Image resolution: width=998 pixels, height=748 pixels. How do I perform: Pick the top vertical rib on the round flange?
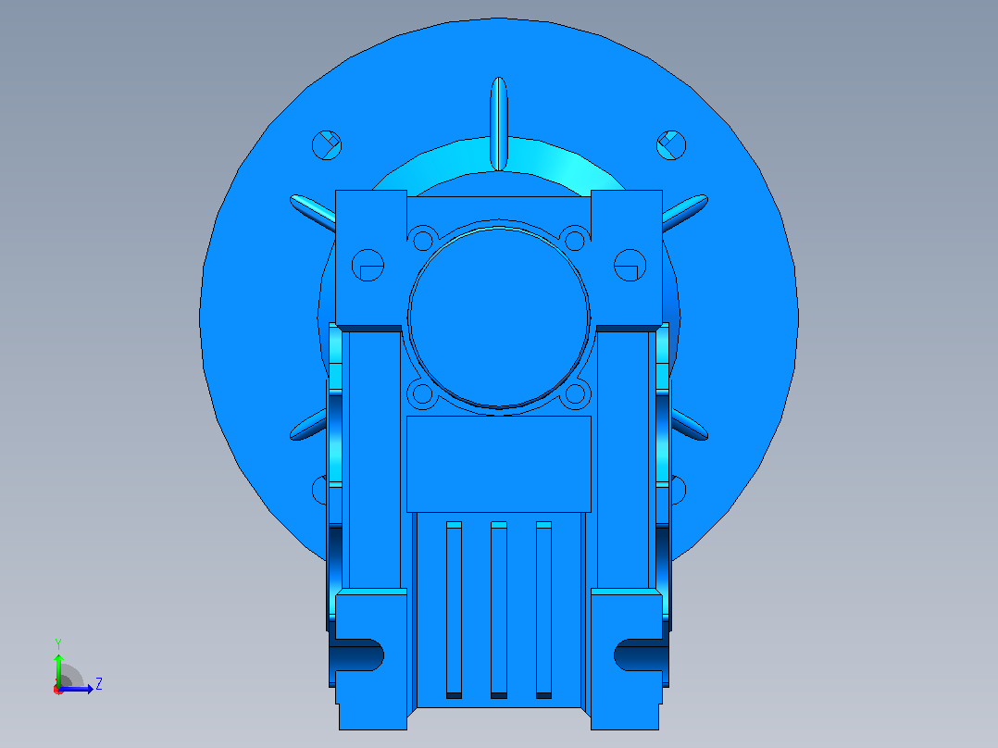pos(499,124)
